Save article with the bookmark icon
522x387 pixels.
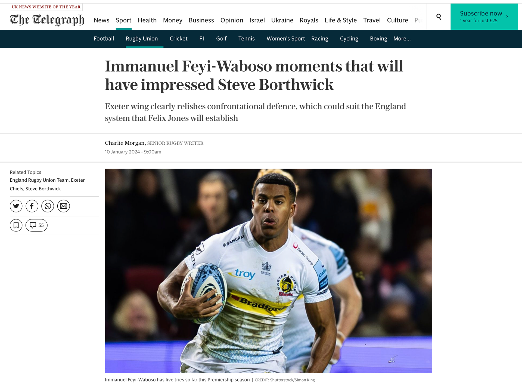pos(16,225)
